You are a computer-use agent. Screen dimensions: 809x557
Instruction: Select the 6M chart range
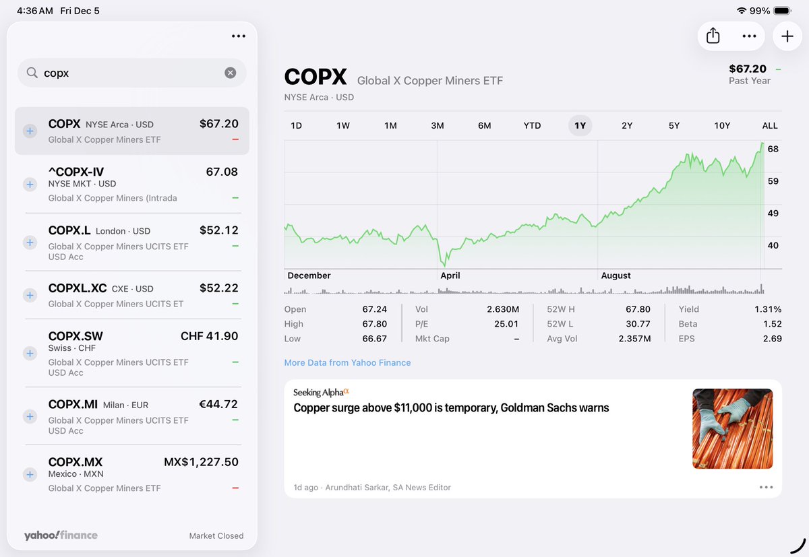coord(485,126)
